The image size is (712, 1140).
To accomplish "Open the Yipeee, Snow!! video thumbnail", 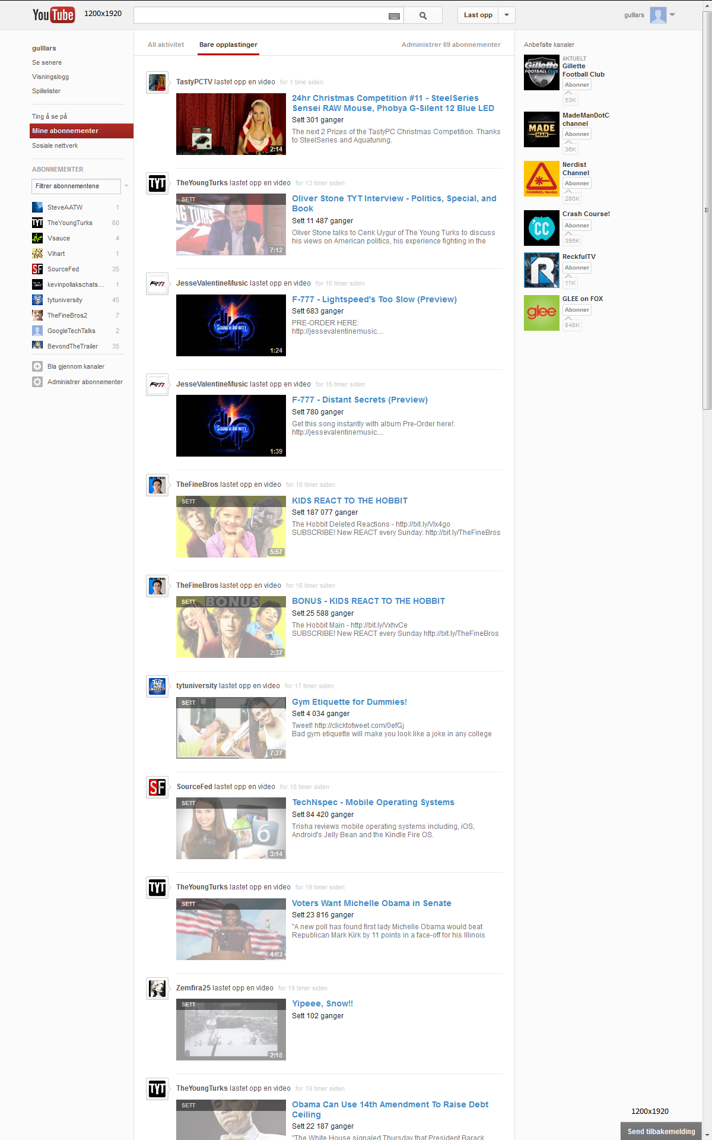I will pos(231,1030).
